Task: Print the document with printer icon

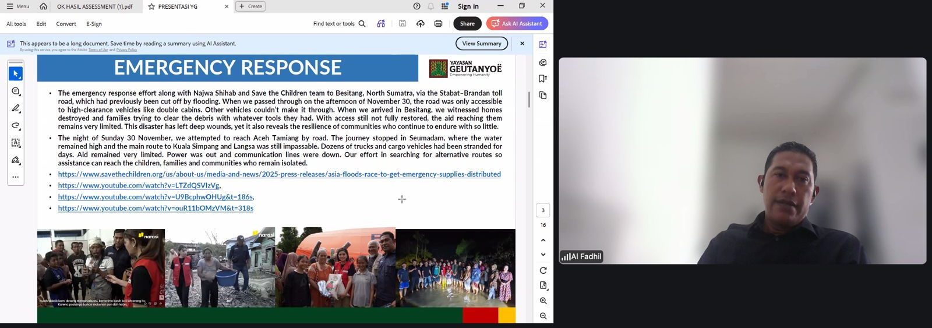Action: (438, 24)
